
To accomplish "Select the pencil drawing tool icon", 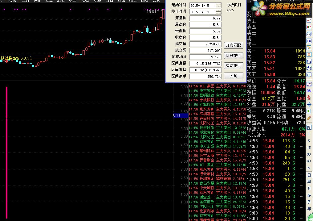I will tap(309, 118).
